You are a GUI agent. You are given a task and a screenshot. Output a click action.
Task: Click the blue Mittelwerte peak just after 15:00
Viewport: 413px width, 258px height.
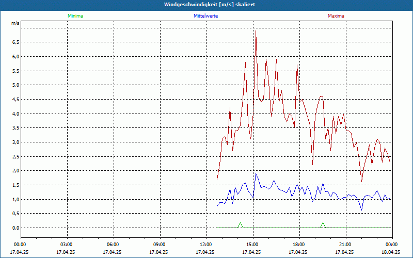click(x=256, y=173)
